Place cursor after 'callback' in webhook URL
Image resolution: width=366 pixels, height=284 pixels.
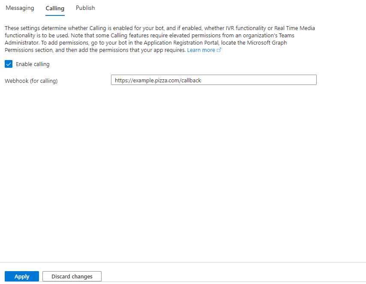pos(201,80)
